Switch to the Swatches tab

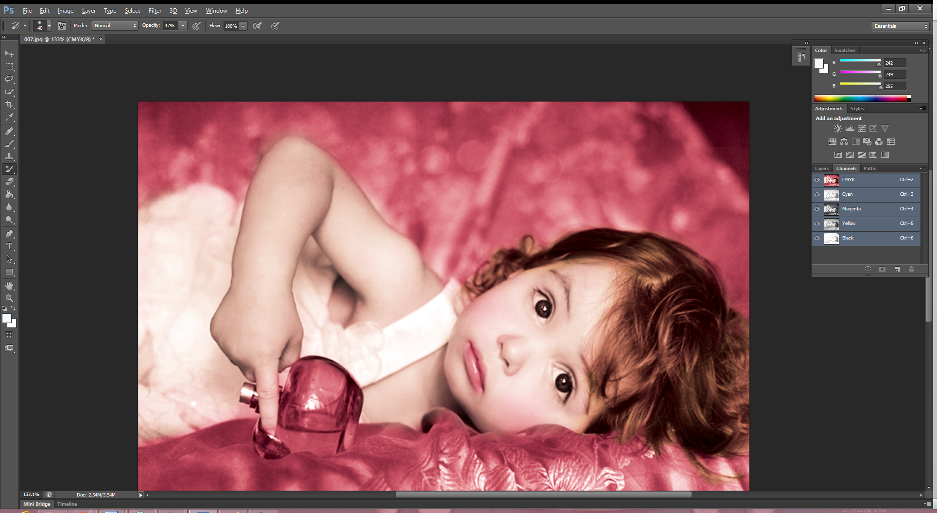click(845, 51)
